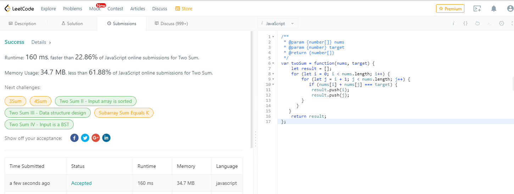Expand submission Details chevron
Image resolution: width=514 pixels, height=194 pixels.
tap(50, 42)
